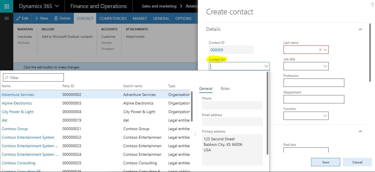Click the preview pane vertical scrollbar

pos(267,113)
